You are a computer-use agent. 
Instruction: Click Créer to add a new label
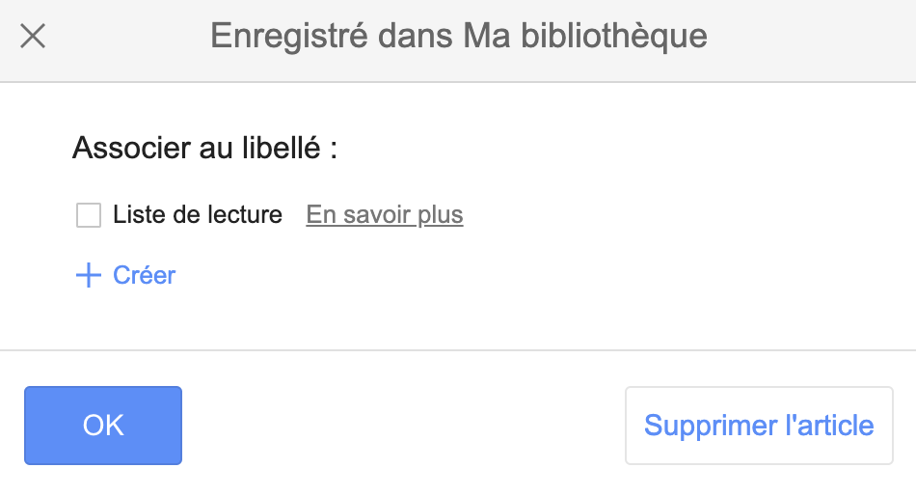coord(144,276)
